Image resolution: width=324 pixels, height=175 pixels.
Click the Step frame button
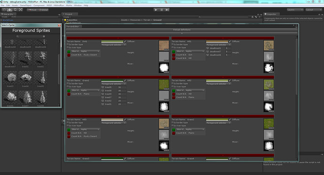[167, 10]
